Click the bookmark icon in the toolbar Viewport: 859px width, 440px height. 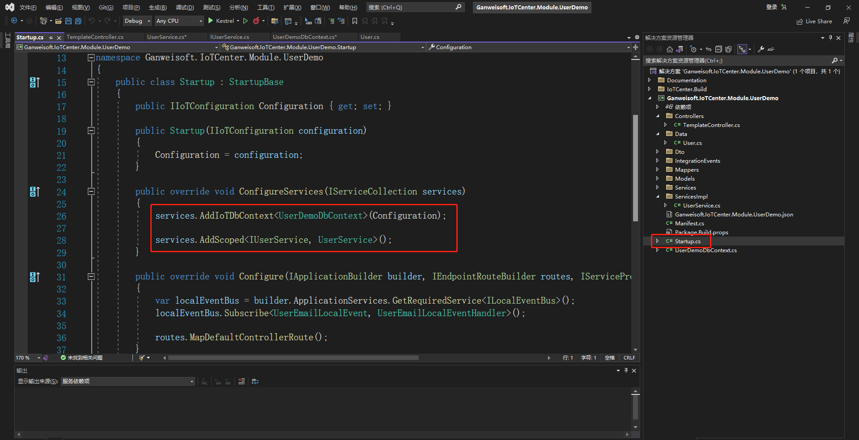coord(355,21)
